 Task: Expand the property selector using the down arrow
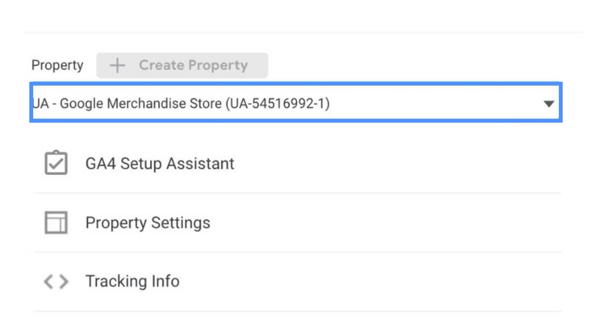[549, 103]
